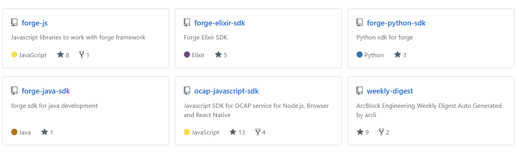Click the fork icon on weekly-digest card
The width and height of the screenshot is (516, 153).
[x=381, y=132]
